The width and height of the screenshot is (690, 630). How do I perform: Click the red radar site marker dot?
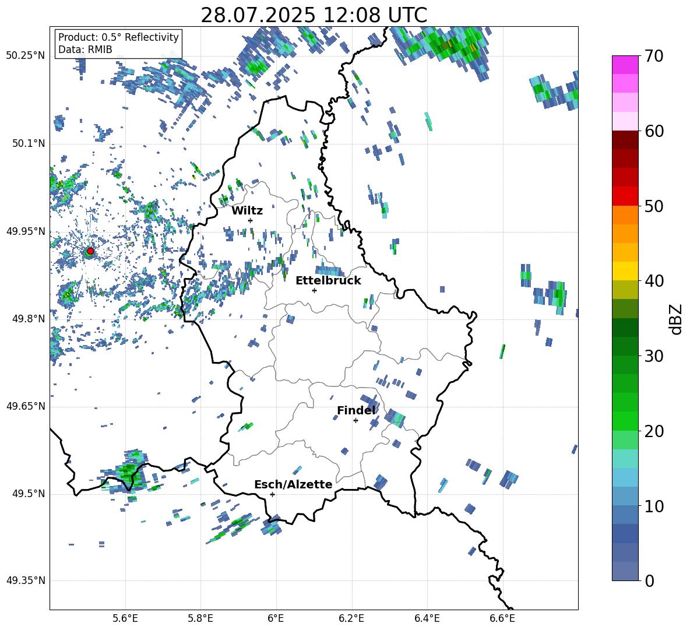click(90, 251)
